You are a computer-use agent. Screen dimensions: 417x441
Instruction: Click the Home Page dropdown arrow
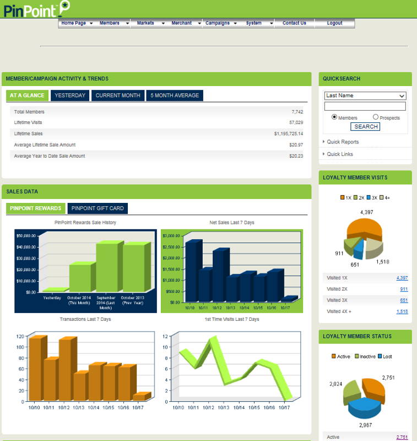point(91,23)
